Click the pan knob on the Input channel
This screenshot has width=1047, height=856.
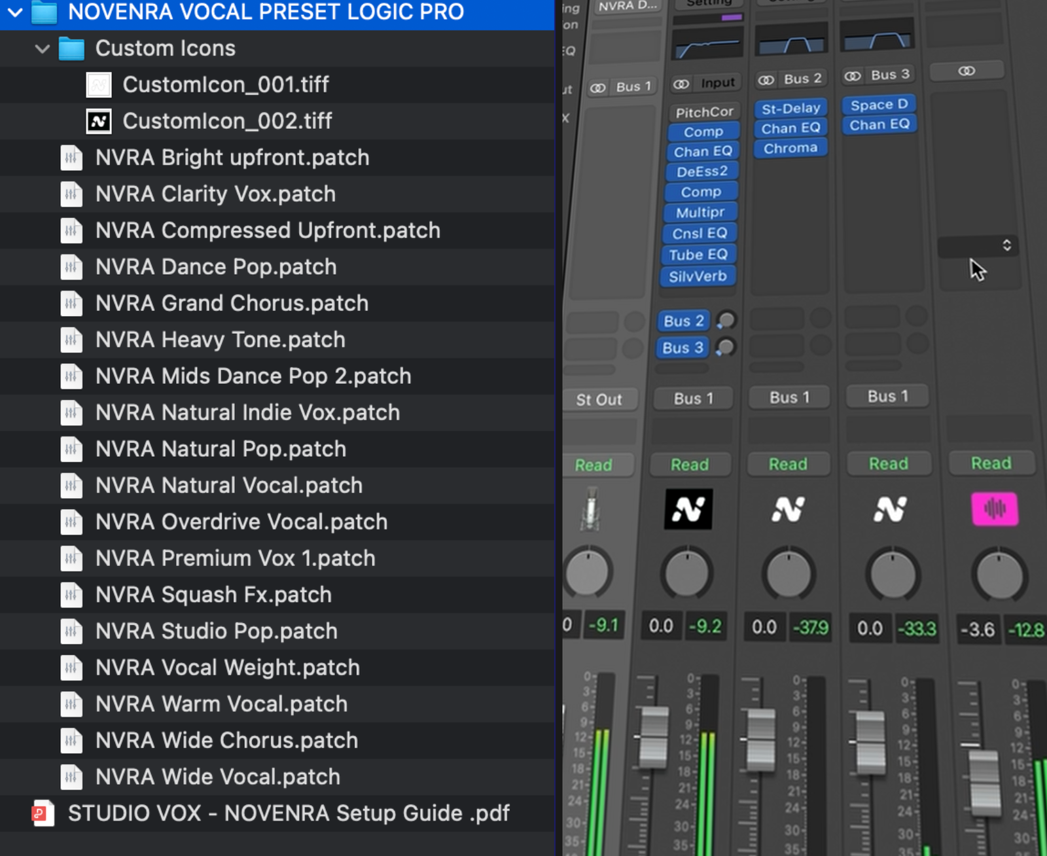point(686,575)
